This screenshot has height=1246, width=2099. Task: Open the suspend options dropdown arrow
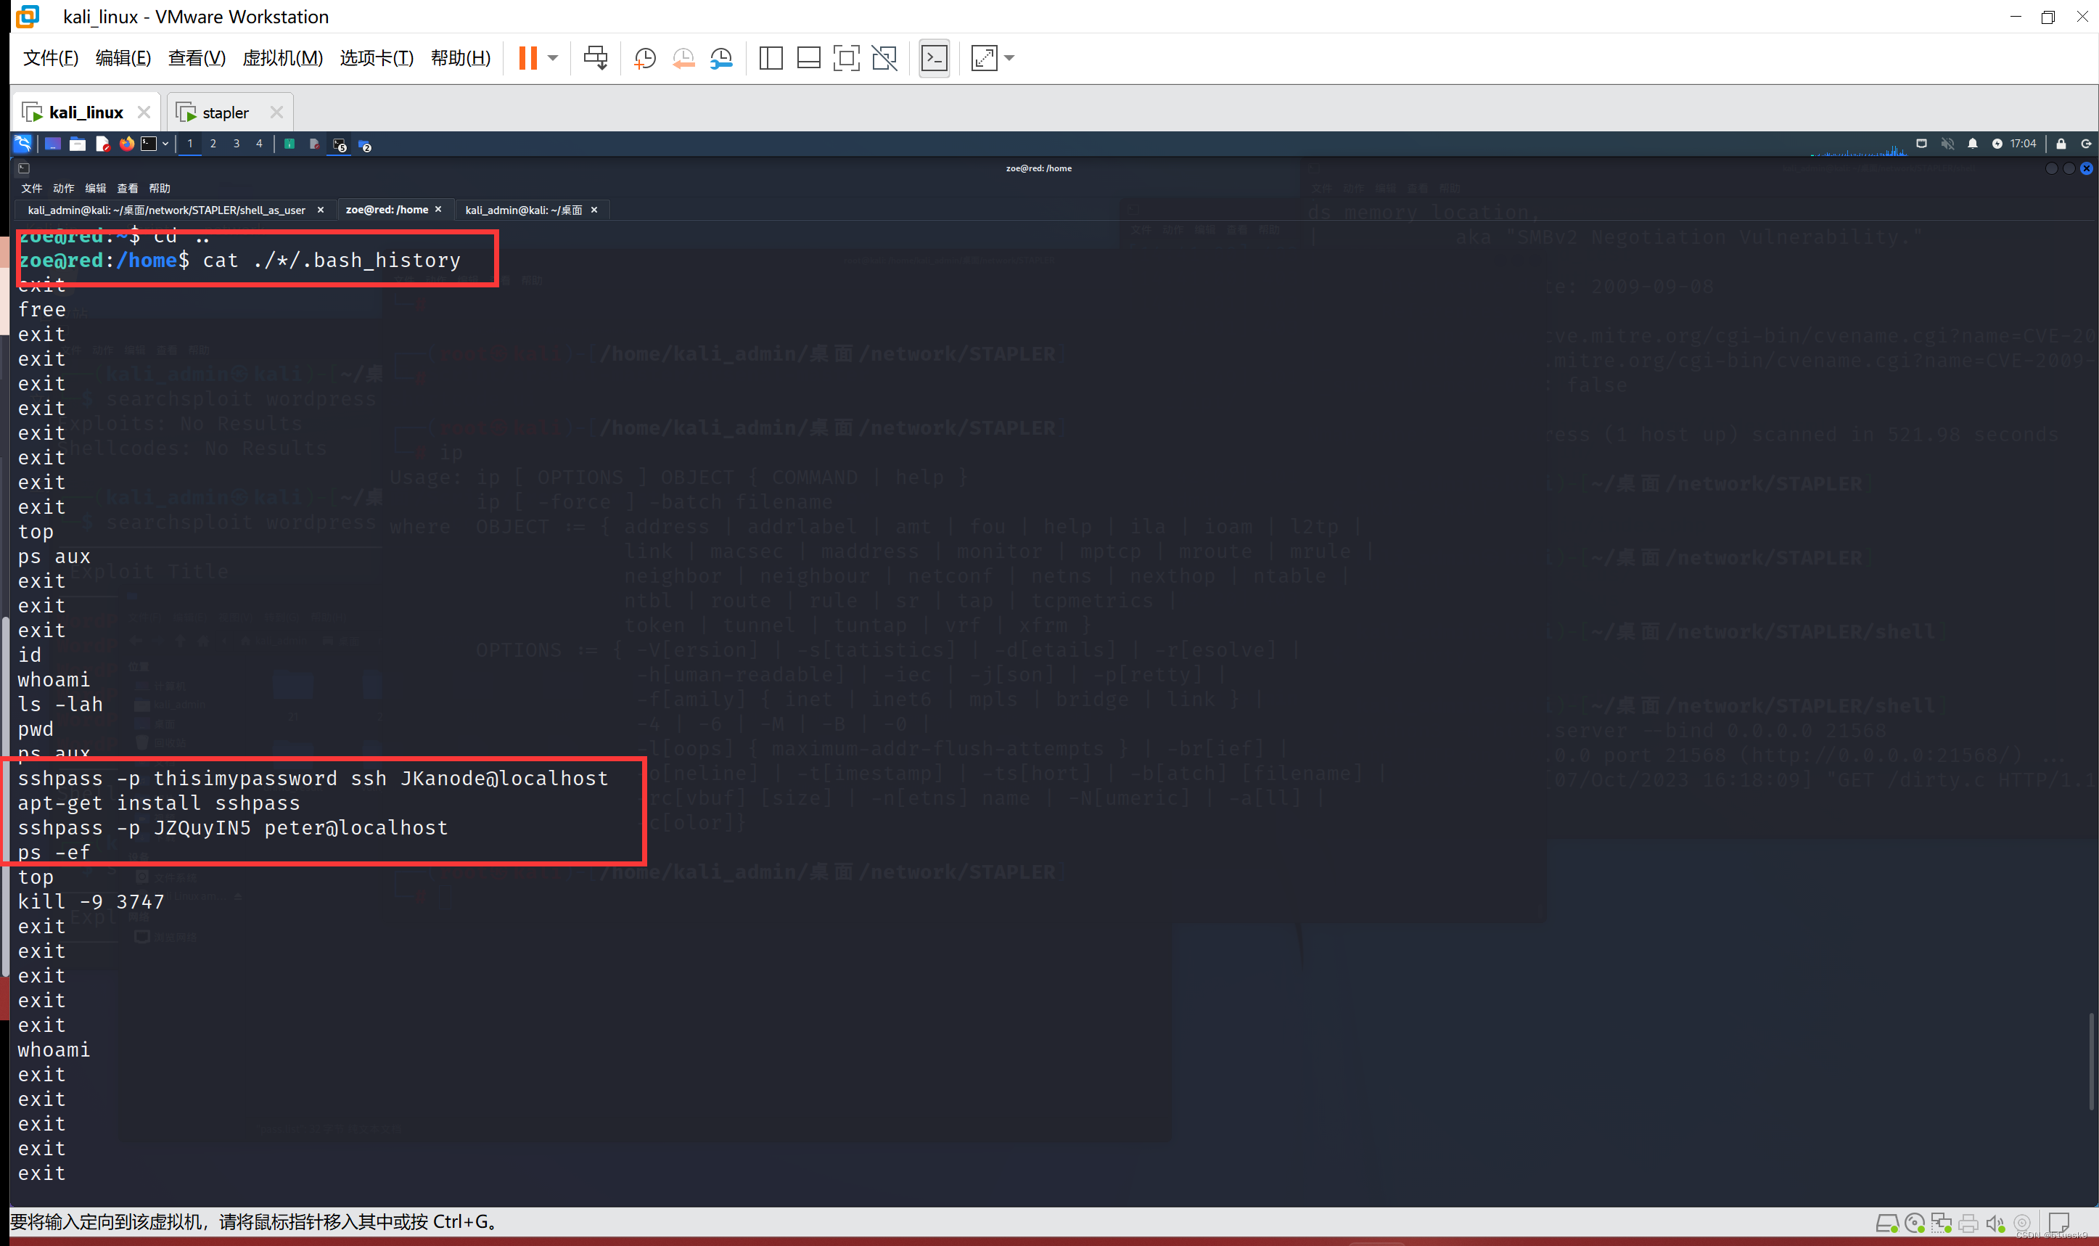point(551,58)
